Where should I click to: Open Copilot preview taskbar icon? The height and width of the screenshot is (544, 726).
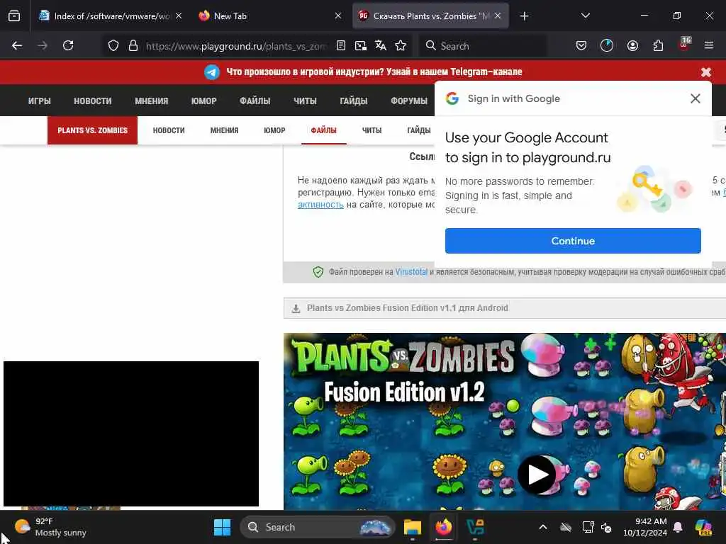tap(703, 527)
